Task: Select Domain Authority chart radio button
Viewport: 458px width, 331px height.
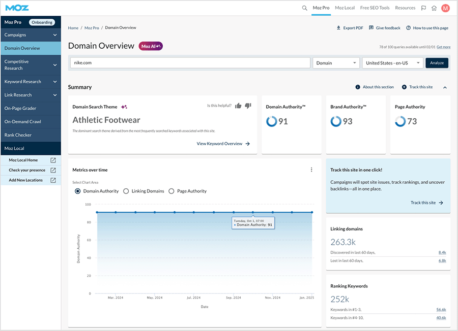Action: (77, 191)
